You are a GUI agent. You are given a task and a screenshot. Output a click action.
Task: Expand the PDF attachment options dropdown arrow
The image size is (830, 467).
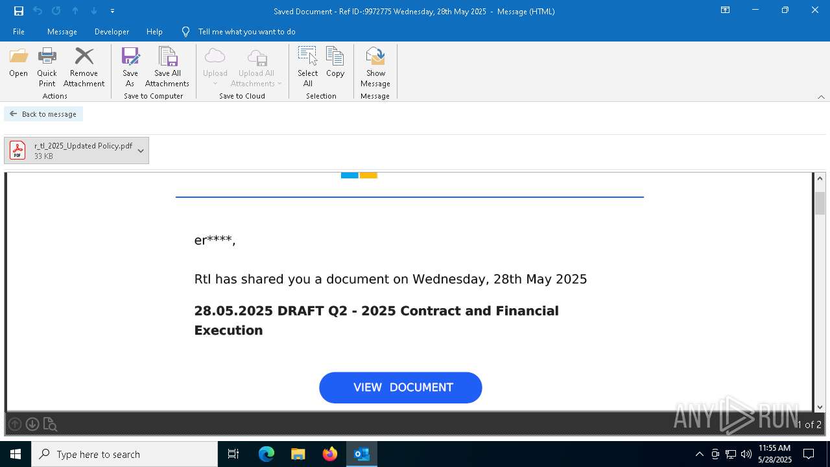141,150
